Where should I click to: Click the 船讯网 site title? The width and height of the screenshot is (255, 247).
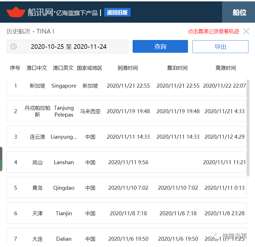pos(40,12)
